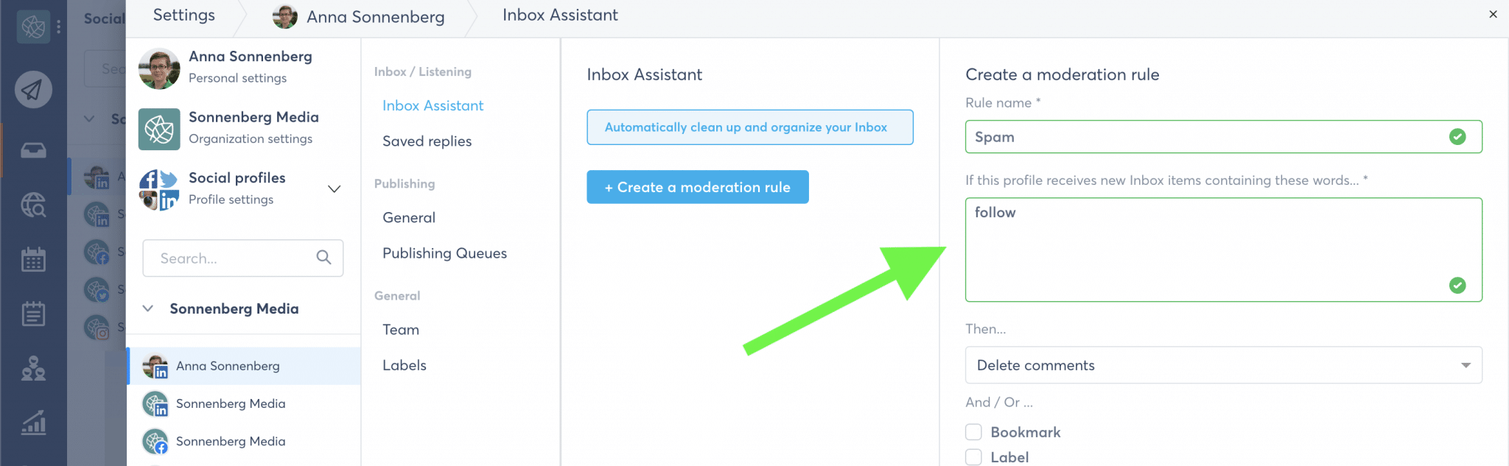This screenshot has width=1509, height=466.
Task: Click Automatically clean up and organize your Inbox
Action: coord(749,127)
